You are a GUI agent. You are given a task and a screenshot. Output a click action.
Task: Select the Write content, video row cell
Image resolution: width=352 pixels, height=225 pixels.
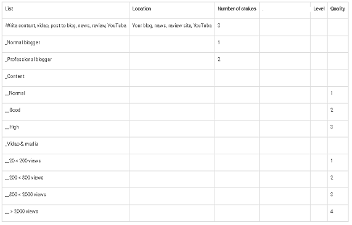pyautogui.click(x=65, y=27)
